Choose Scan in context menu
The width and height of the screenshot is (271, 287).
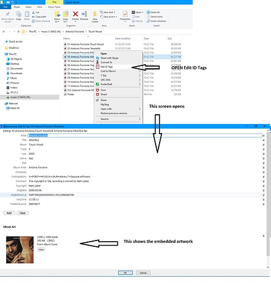pyautogui.click(x=103, y=90)
